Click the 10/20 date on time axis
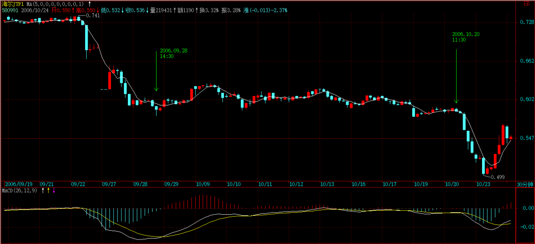This screenshot has height=244, width=535. click(x=452, y=184)
